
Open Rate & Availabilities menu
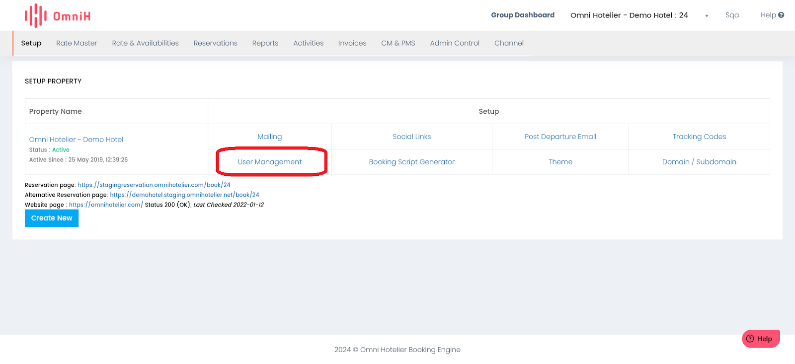145,43
